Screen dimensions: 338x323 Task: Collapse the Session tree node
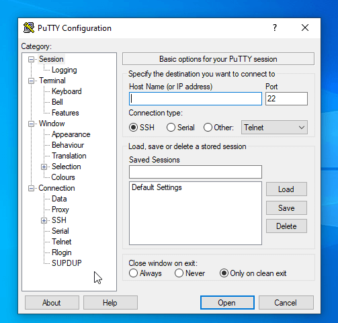(x=31, y=59)
